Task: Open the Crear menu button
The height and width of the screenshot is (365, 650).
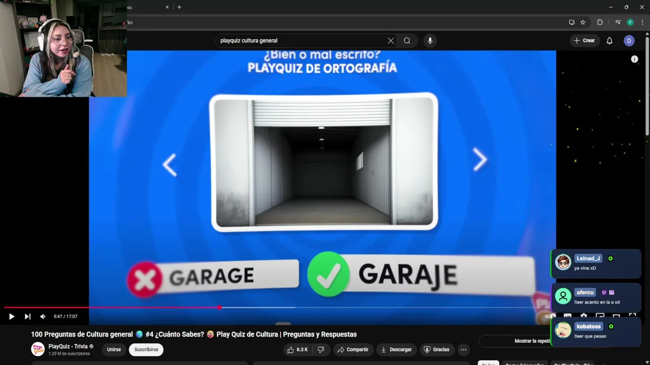Action: pyautogui.click(x=584, y=41)
